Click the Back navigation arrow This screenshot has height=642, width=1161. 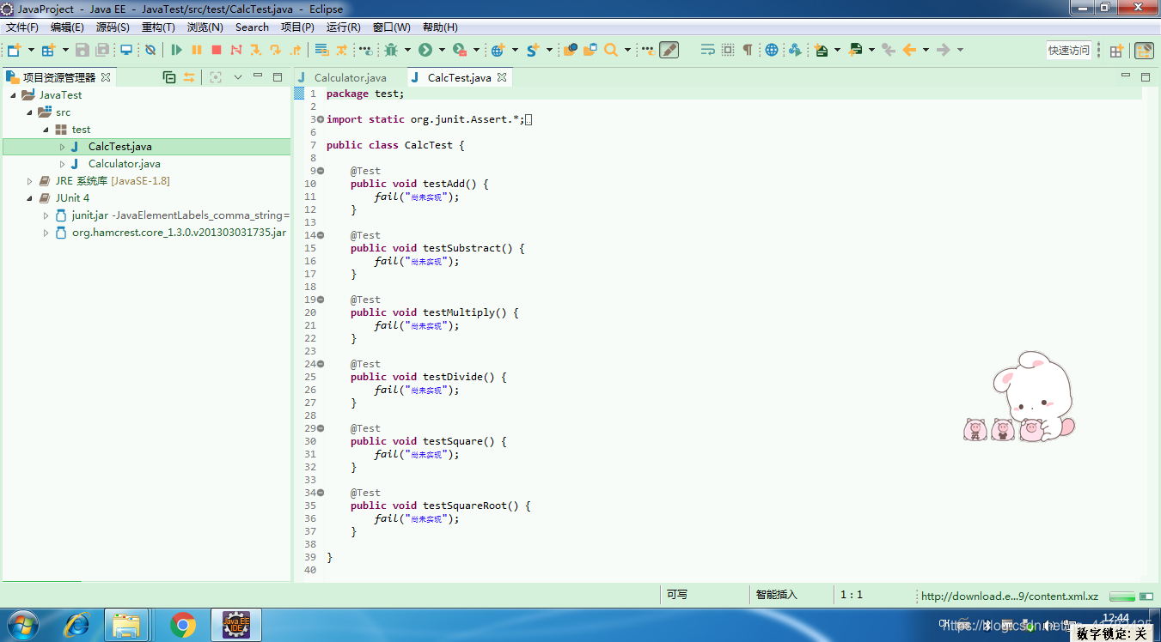909,50
